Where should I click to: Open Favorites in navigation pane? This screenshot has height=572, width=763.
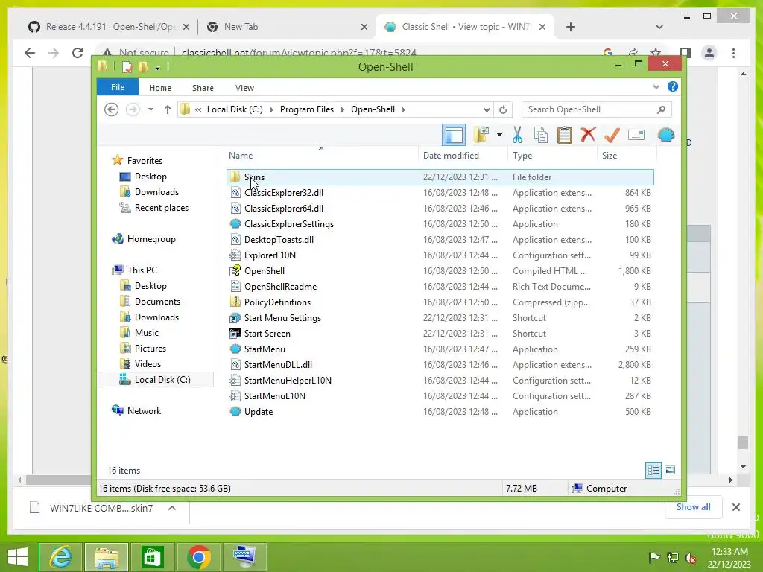(x=145, y=161)
